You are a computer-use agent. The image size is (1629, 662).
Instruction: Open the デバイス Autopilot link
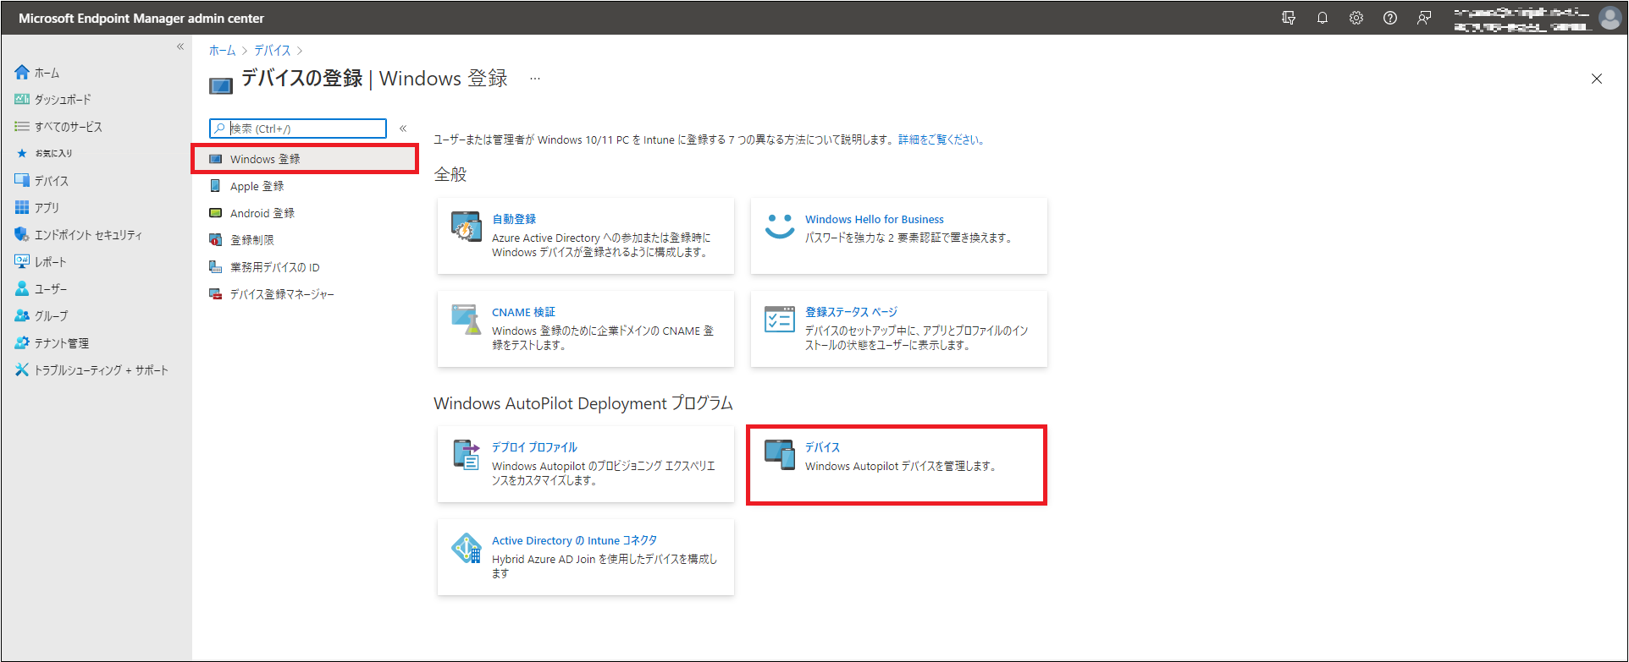tap(822, 447)
